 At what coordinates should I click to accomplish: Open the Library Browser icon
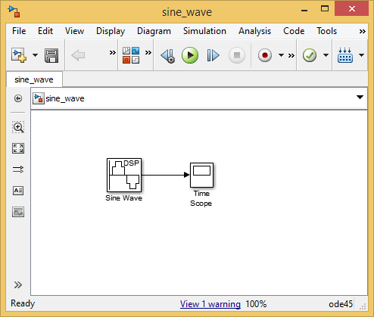coord(131,55)
